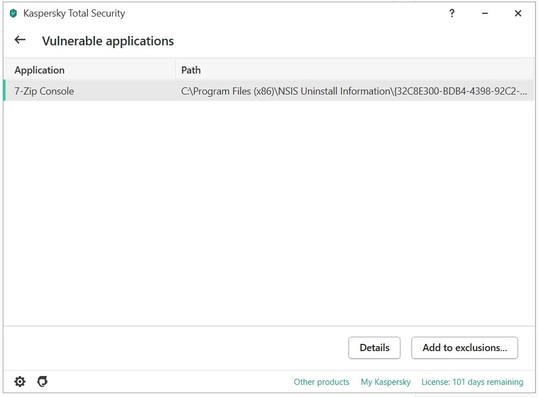This screenshot has height=397, width=538.
Task: Open Settings with the gear icon
Action: (20, 382)
